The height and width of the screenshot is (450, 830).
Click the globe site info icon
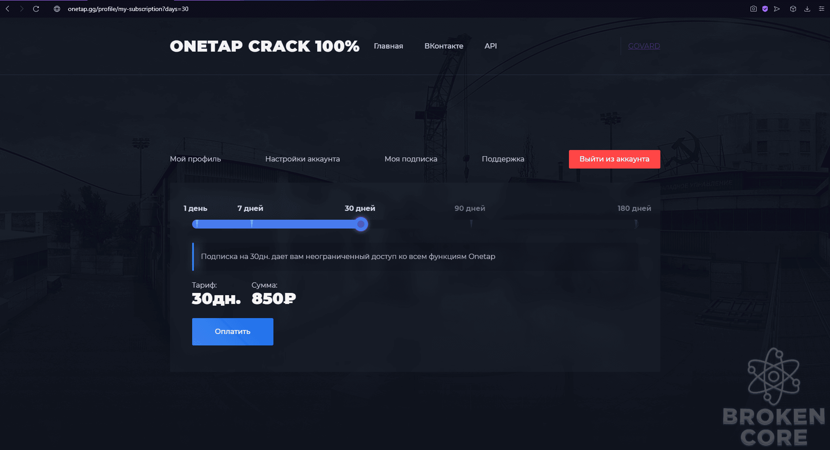tap(57, 9)
